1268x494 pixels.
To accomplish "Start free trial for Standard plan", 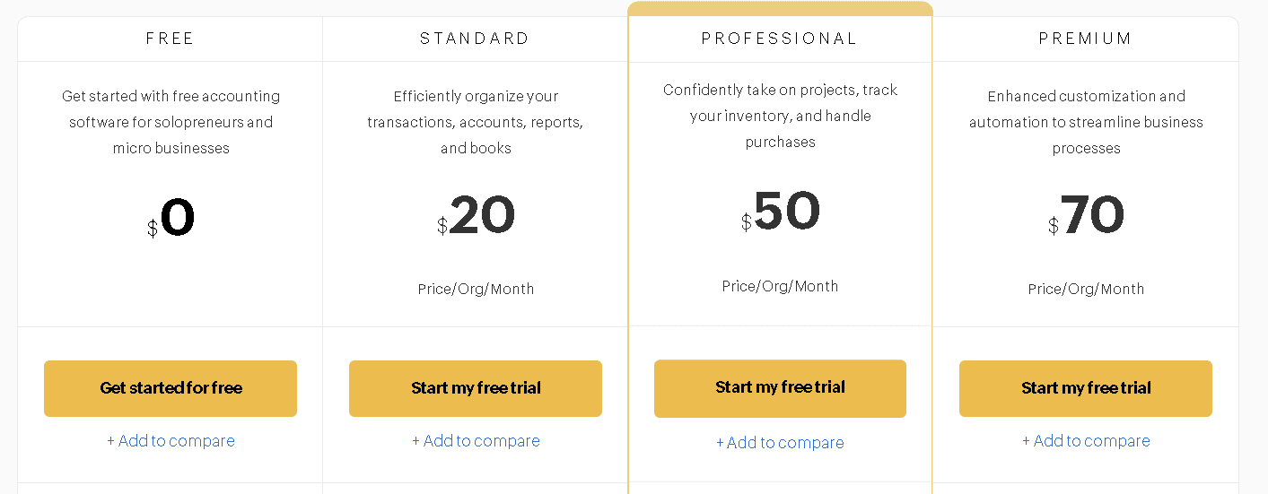I will 476,388.
